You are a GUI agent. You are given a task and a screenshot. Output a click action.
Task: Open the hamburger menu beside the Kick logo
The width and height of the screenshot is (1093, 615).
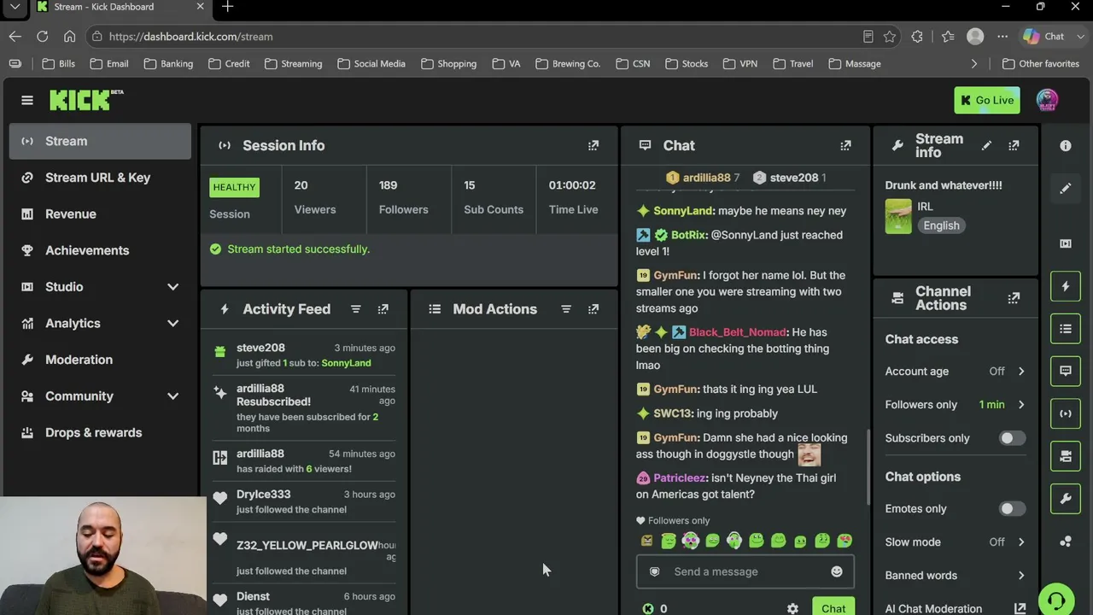[27, 100]
